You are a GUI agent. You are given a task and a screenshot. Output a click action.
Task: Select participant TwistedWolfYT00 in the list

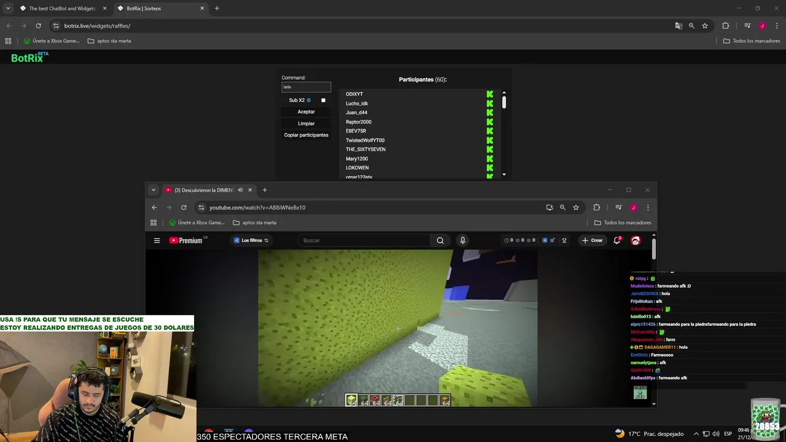pyautogui.click(x=365, y=140)
